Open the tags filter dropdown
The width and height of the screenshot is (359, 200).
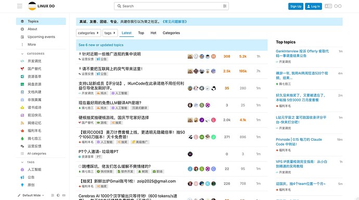coord(110,33)
